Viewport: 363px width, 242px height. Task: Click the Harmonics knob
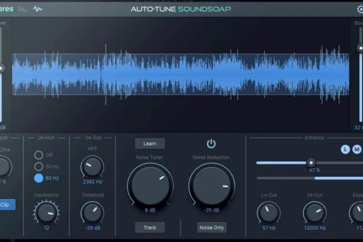[x=46, y=213]
